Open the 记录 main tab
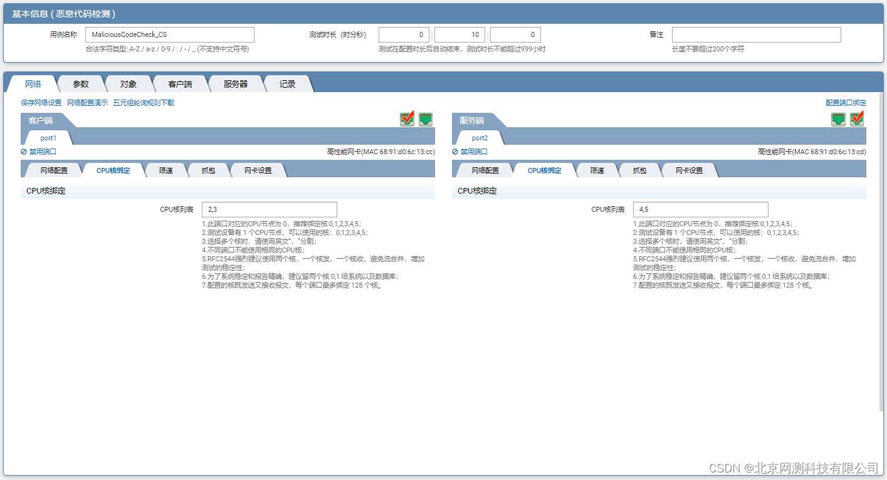Screen dimensions: 887x480 (x=288, y=84)
